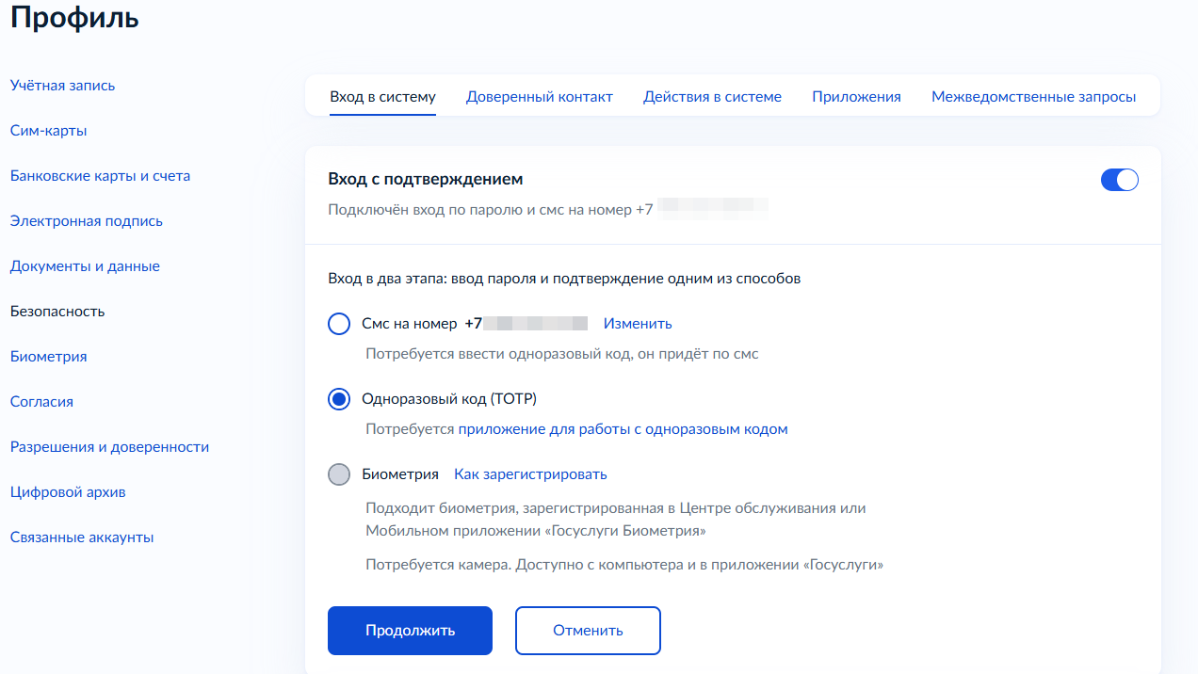Image resolution: width=1198 pixels, height=674 pixels.
Task: Open Банковские карты и счета
Action: pos(100,175)
